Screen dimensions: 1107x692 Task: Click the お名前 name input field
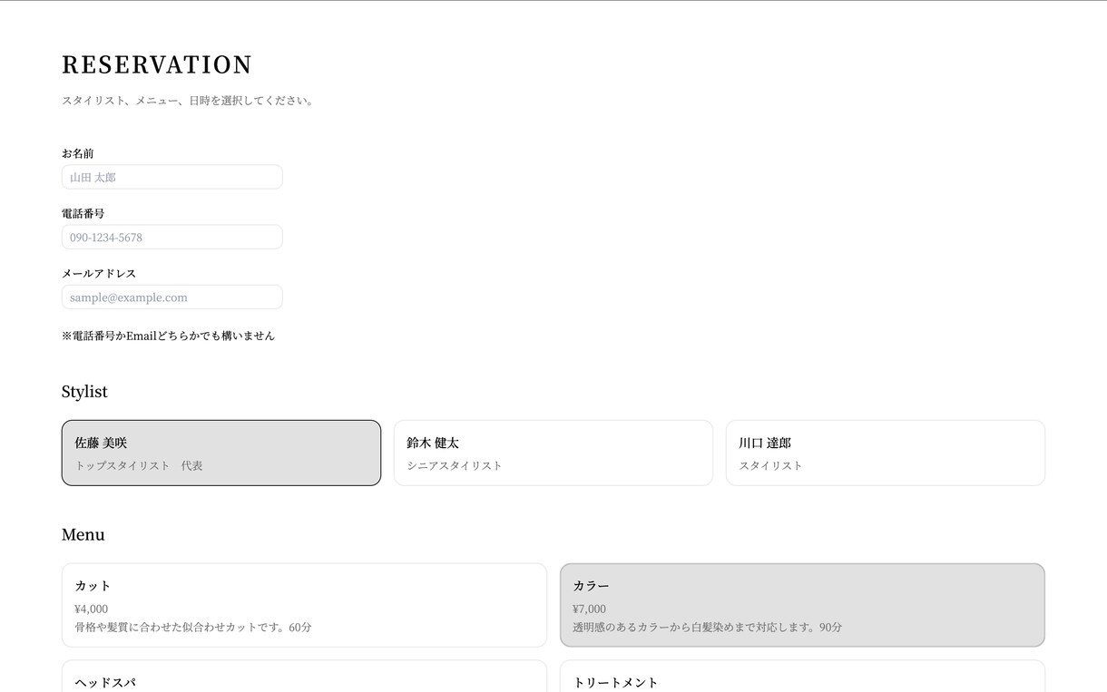[171, 177]
